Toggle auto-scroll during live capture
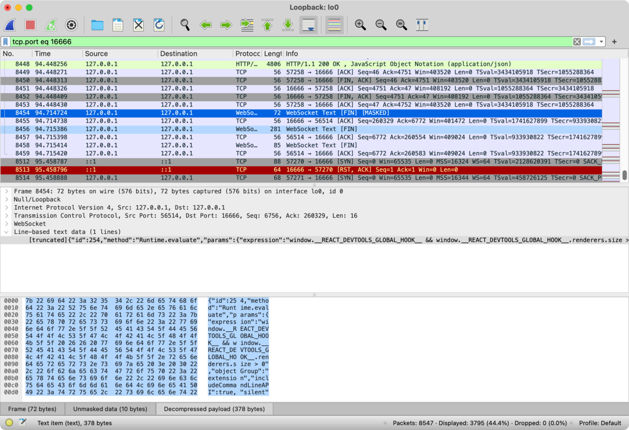The image size is (629, 430). (x=309, y=25)
